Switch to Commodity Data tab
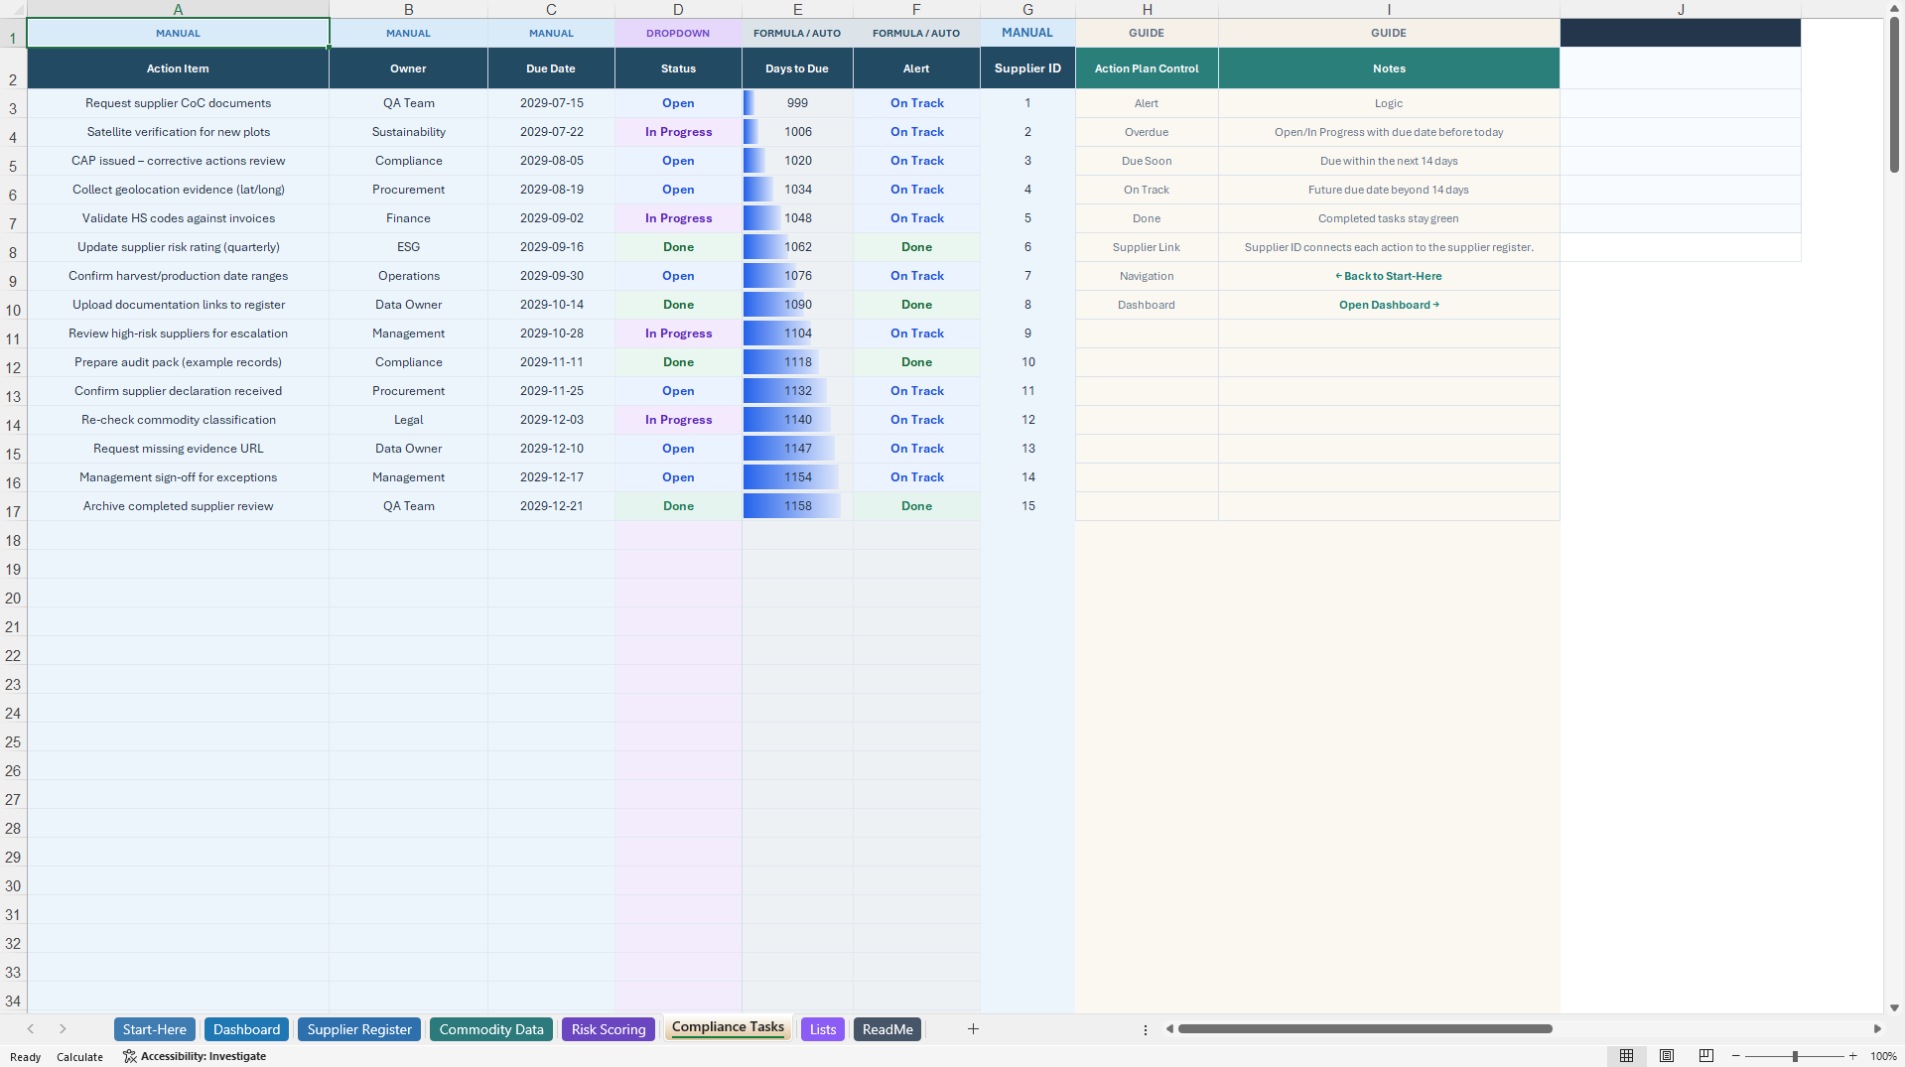 coord(491,1029)
